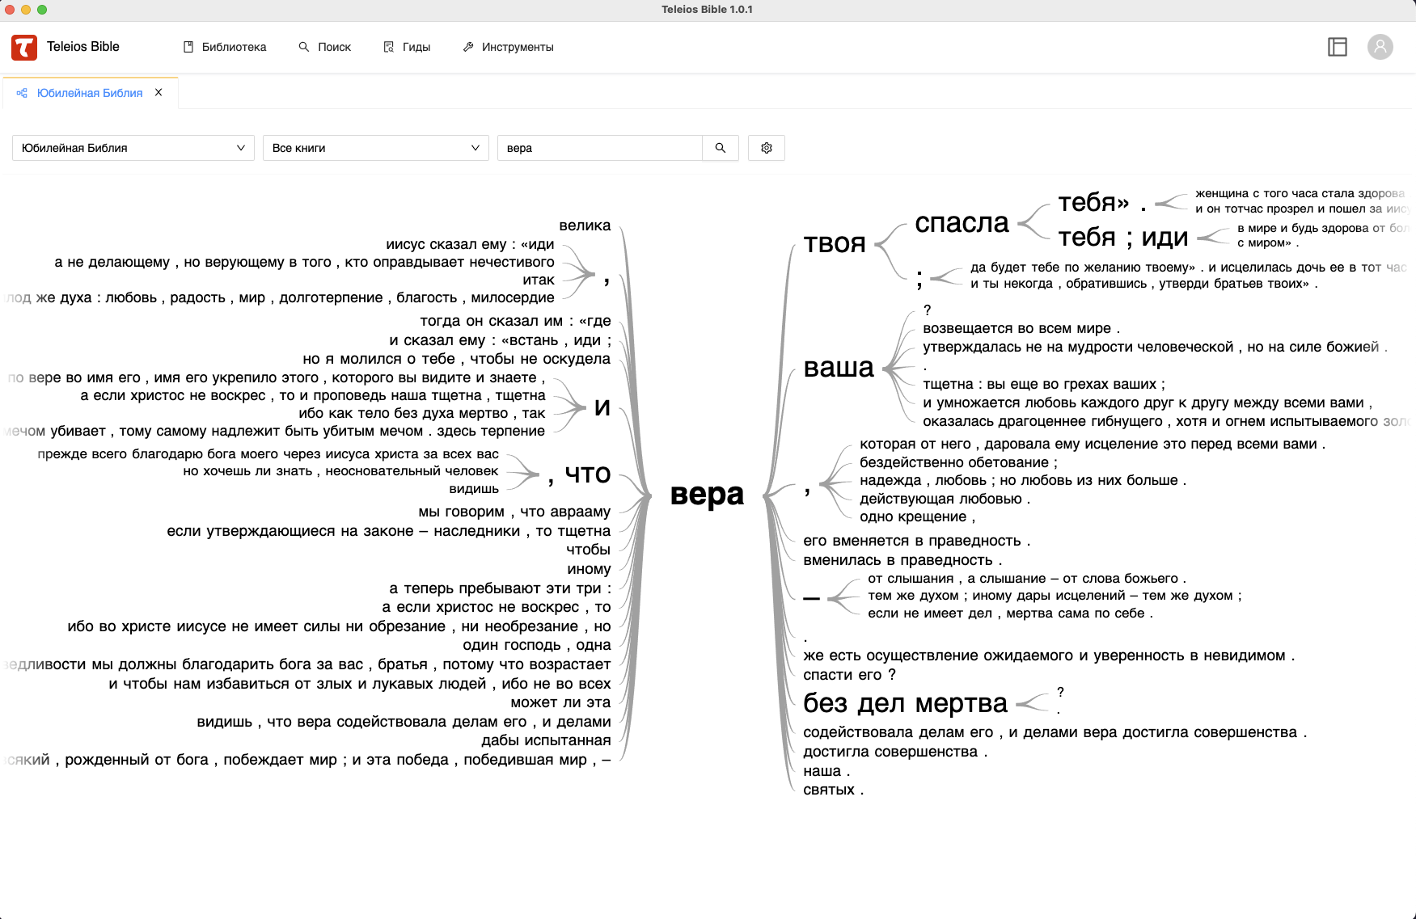Click the Teleios Bible logo icon
The height and width of the screenshot is (919, 1416).
[x=24, y=48]
